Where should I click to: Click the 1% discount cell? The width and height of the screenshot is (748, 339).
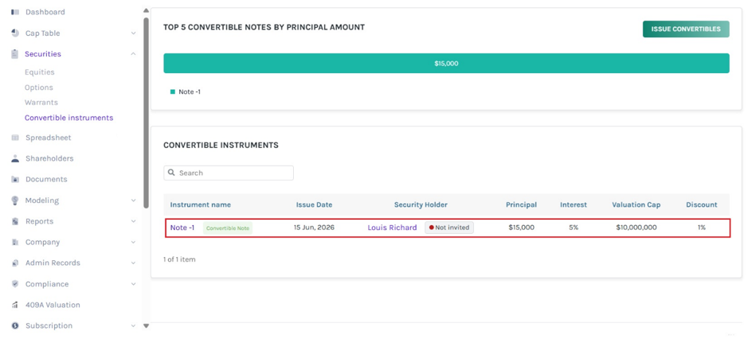pos(701,228)
